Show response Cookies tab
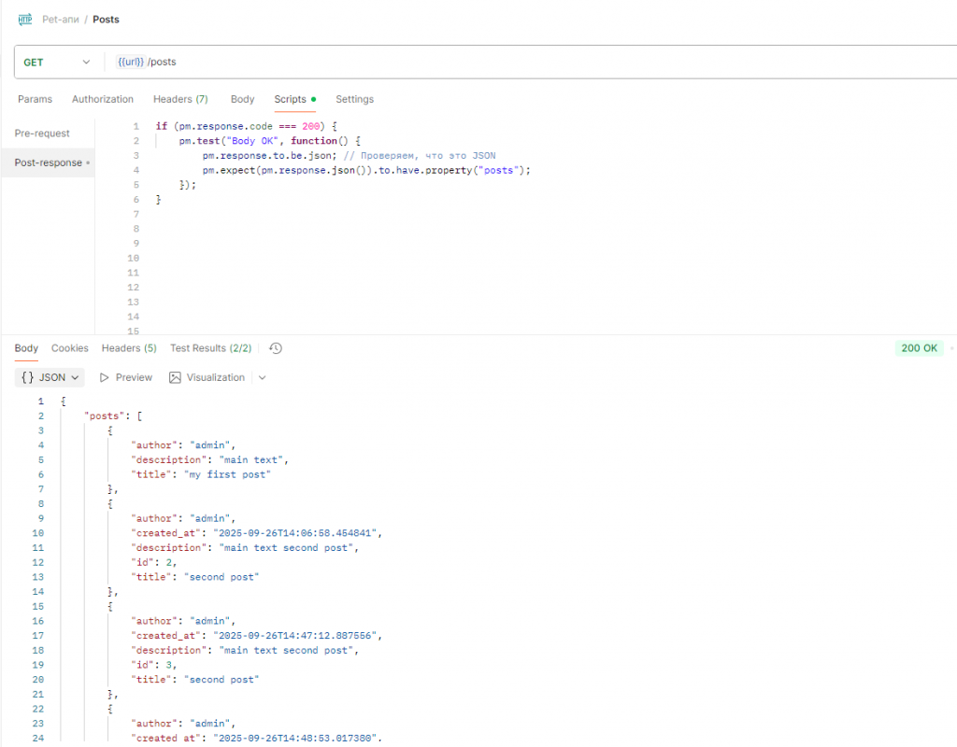Image resolution: width=957 pixels, height=747 pixels. (x=70, y=348)
